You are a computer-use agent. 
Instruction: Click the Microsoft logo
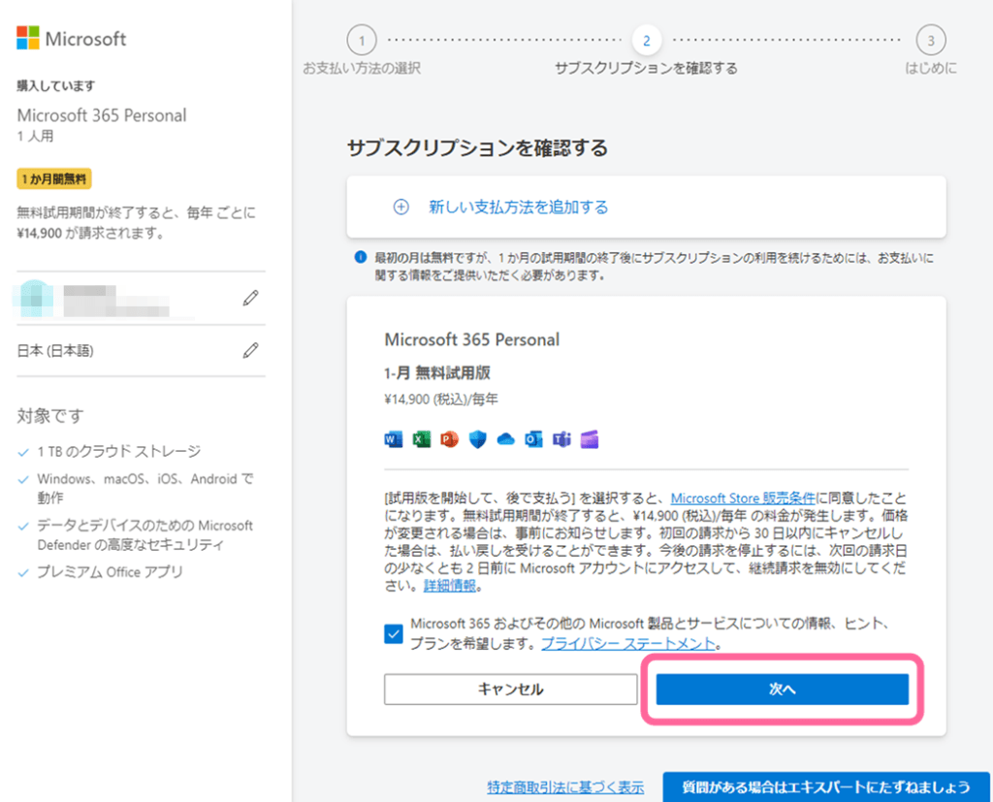(x=71, y=38)
